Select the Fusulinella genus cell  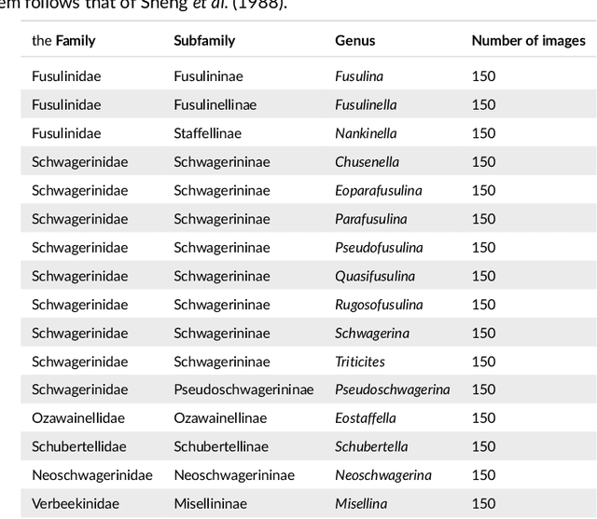tap(366, 105)
